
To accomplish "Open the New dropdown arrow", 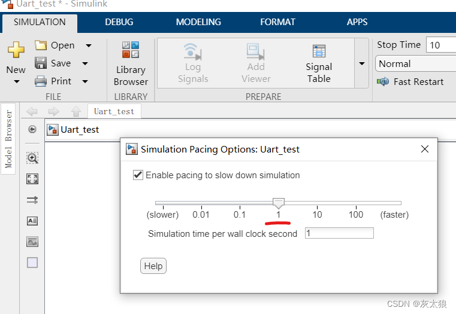I will 17,82.
